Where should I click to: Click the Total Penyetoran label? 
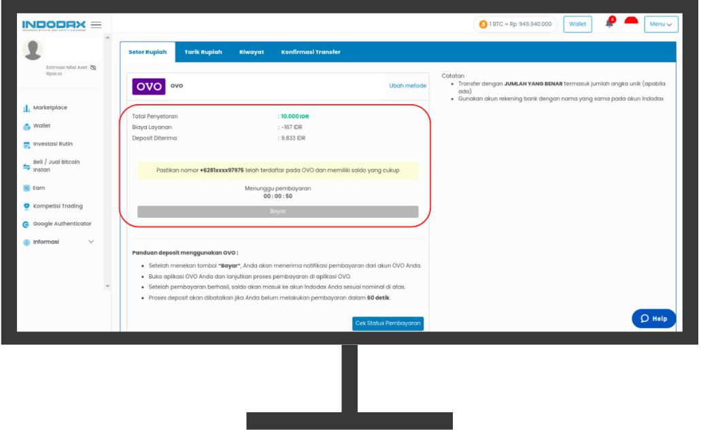tap(155, 116)
